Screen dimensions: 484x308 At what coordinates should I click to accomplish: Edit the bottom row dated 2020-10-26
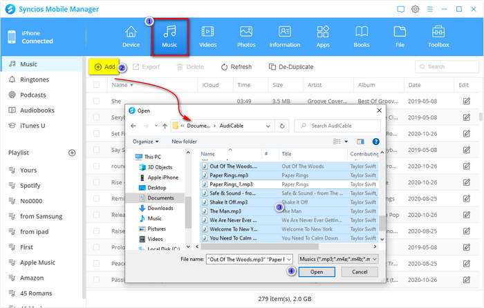[x=467, y=280]
